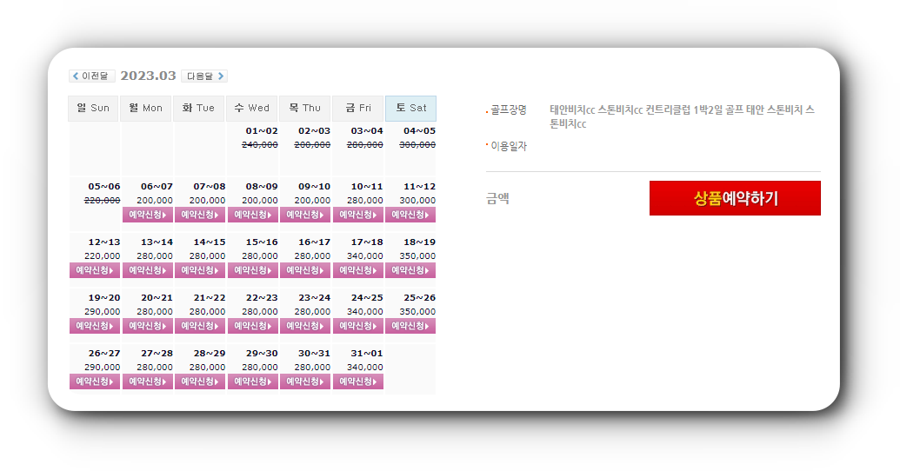Click the 금액 amount label
900x471 pixels.
[497, 198]
